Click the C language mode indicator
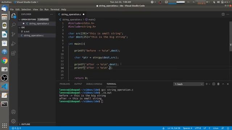 (210, 128)
